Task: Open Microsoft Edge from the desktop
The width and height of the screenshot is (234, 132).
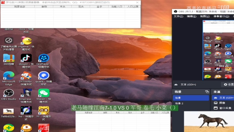Action: tap(9, 75)
